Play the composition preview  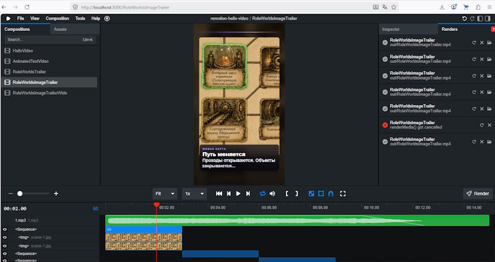coord(238,193)
